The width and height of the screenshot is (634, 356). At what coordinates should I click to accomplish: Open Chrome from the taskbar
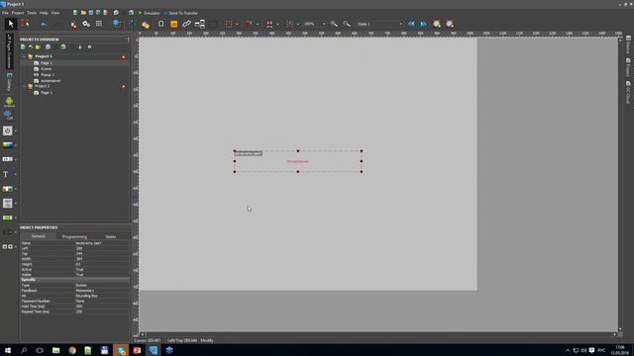[72, 350]
